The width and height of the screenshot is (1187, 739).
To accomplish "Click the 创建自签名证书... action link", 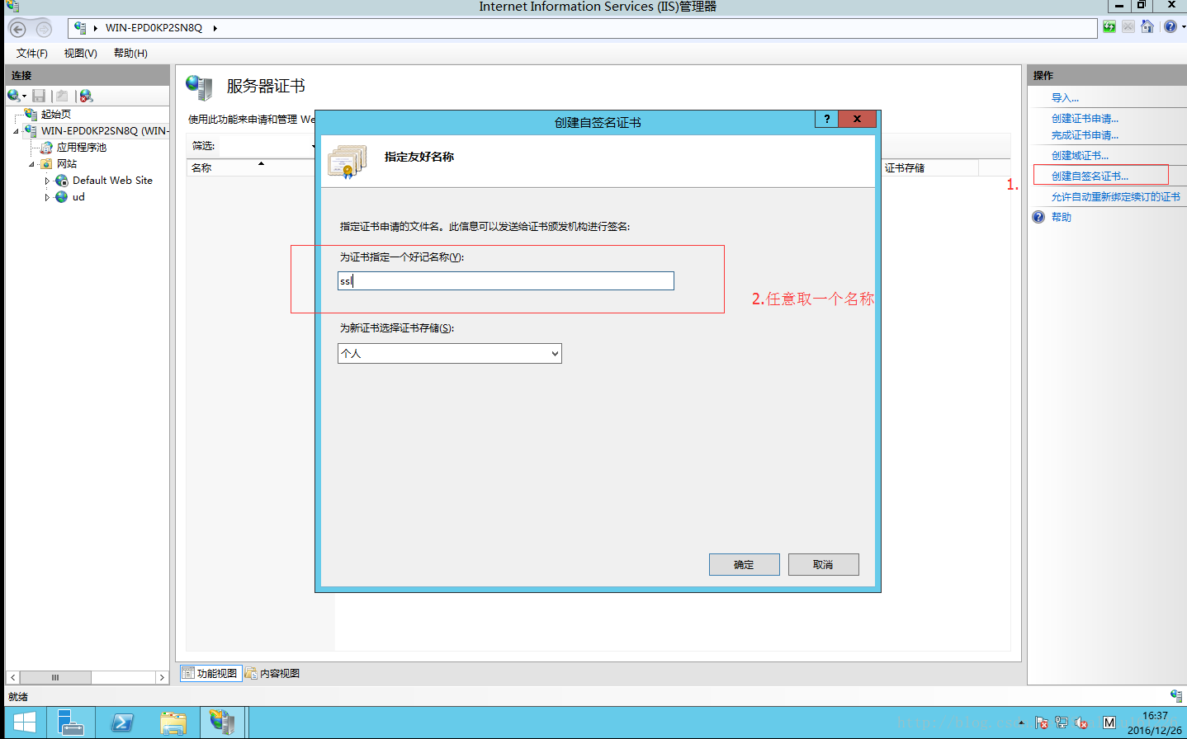I will [x=1090, y=177].
